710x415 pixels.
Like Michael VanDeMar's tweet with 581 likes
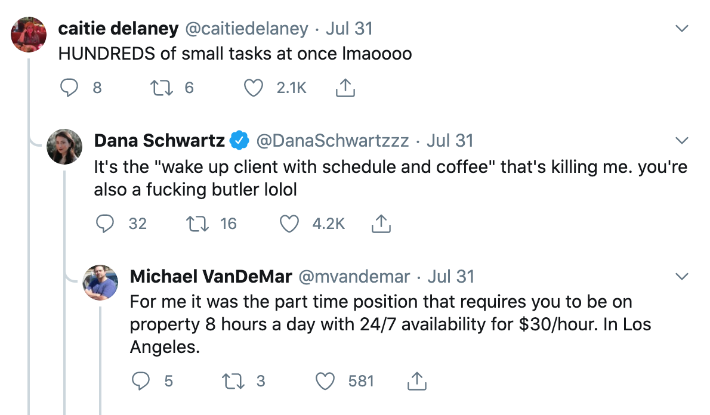(x=325, y=381)
